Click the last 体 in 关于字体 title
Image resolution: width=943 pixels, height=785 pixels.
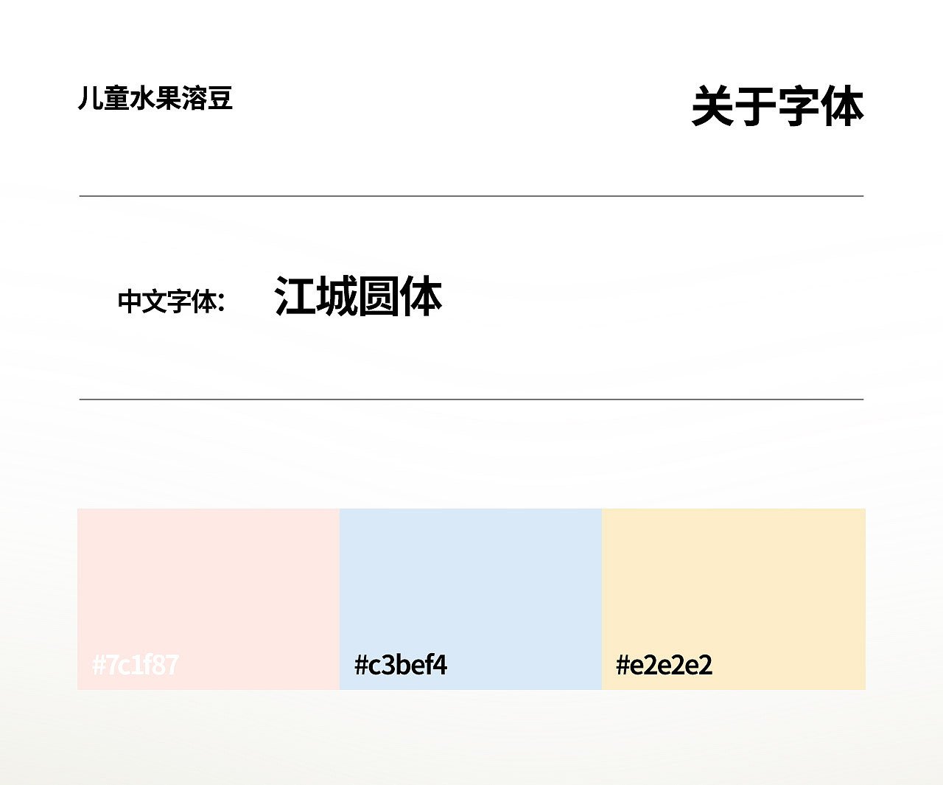842,106
